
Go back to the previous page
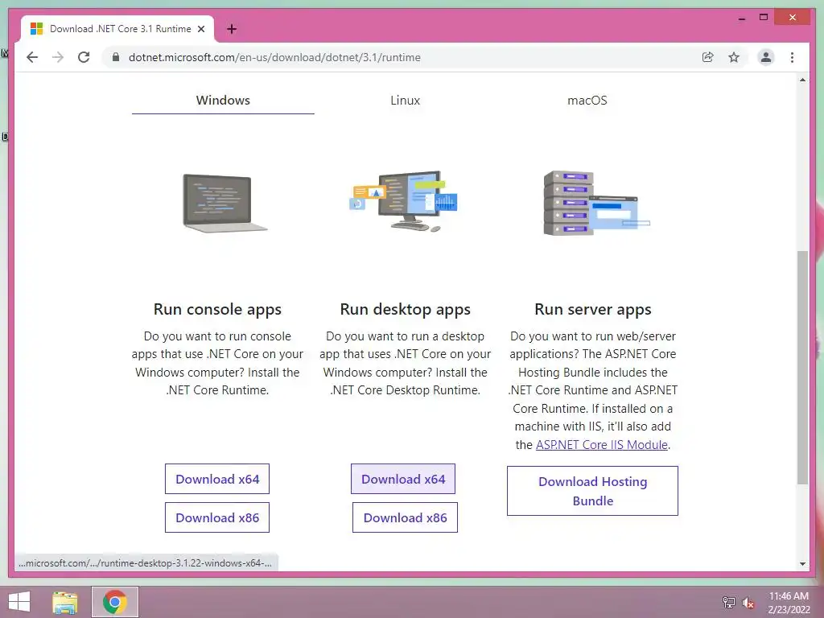pyautogui.click(x=32, y=57)
